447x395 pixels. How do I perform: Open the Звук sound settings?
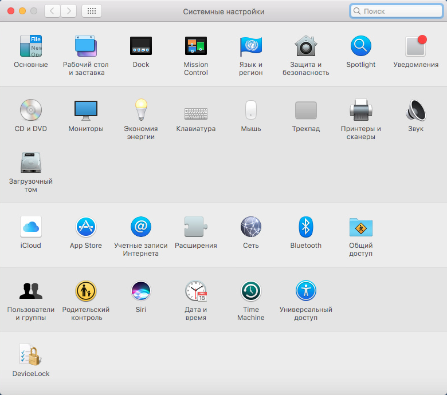click(x=416, y=110)
